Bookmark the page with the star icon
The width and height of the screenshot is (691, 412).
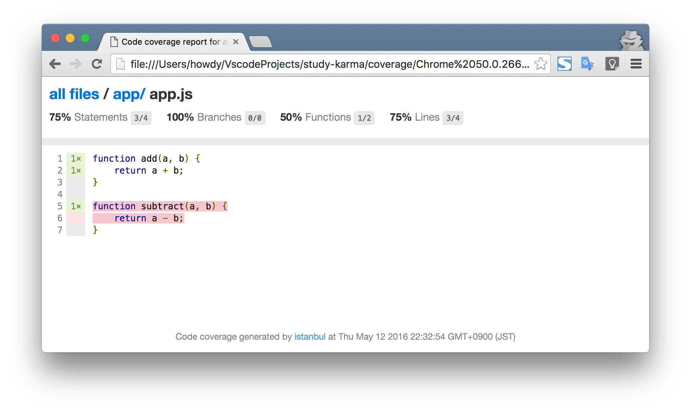pyautogui.click(x=540, y=64)
